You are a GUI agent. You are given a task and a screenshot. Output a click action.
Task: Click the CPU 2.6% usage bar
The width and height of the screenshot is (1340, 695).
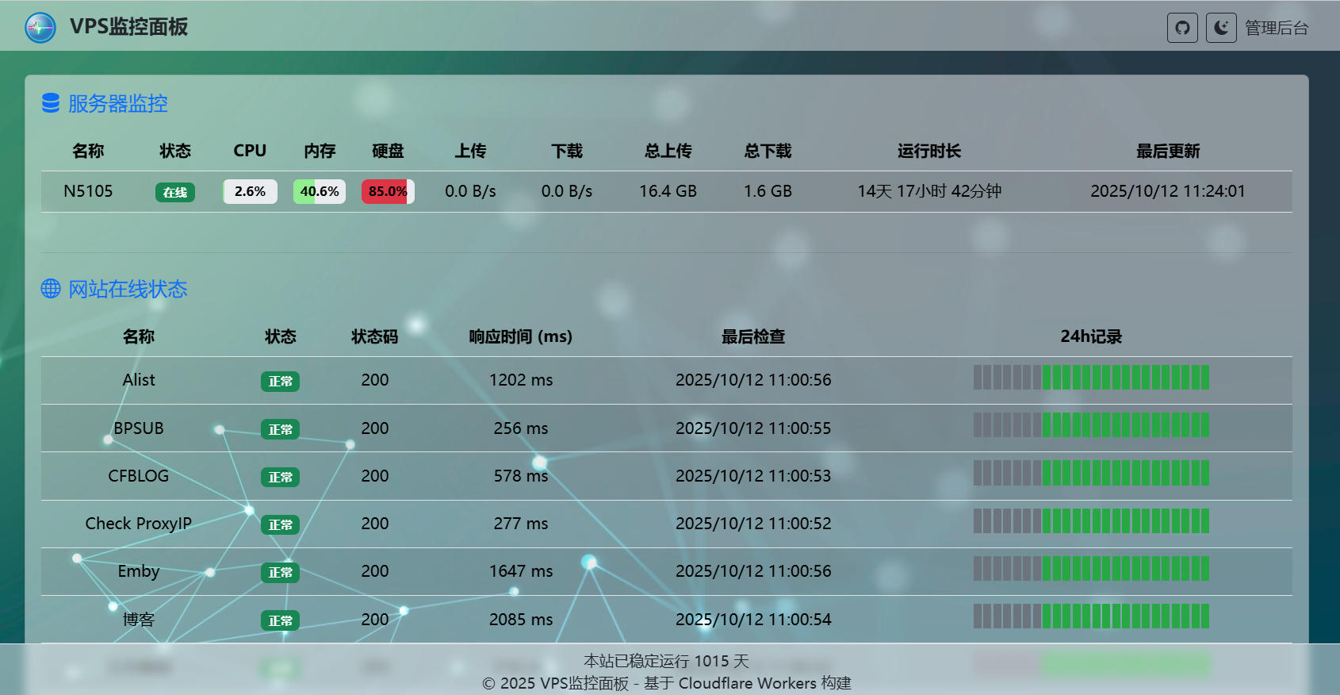tap(250, 191)
